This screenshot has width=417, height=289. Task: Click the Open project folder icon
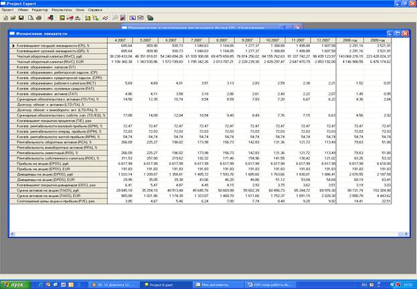pos(13,17)
